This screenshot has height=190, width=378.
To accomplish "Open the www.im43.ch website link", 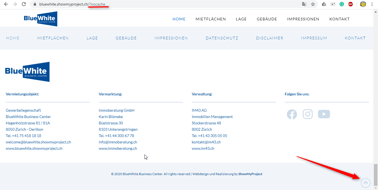I will 203,148.
